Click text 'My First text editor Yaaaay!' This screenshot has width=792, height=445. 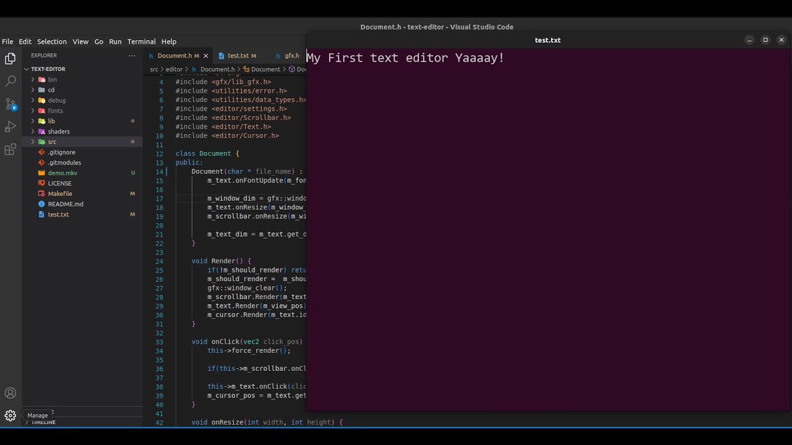405,58
